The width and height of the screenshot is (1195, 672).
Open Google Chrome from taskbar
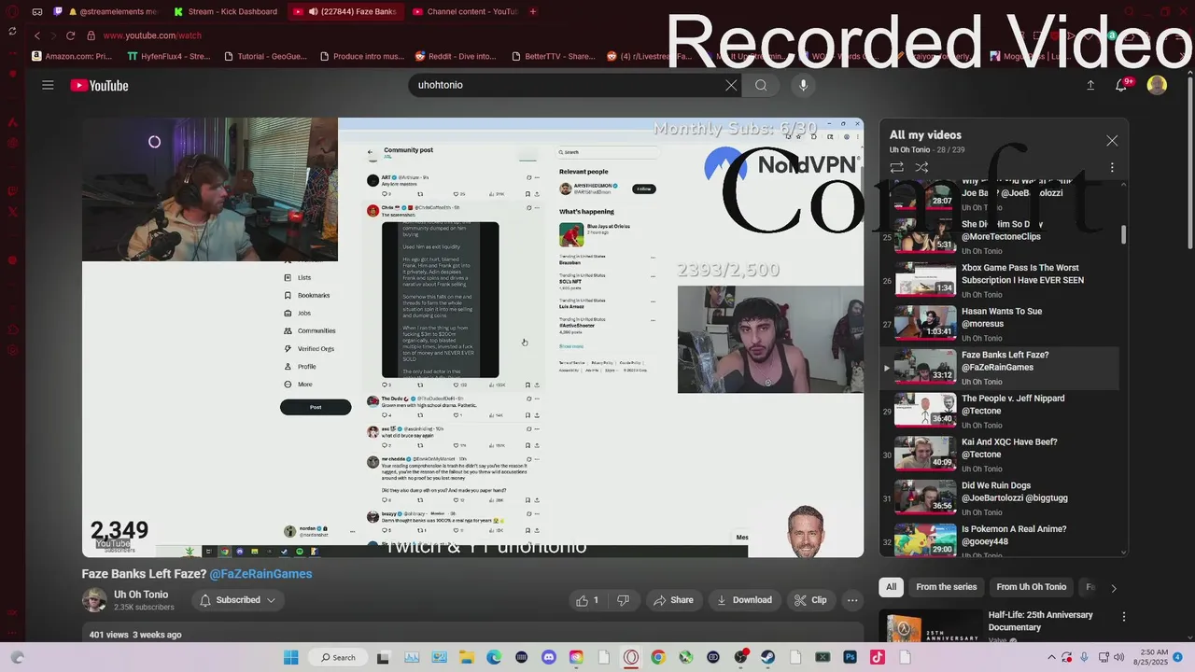pos(658,657)
